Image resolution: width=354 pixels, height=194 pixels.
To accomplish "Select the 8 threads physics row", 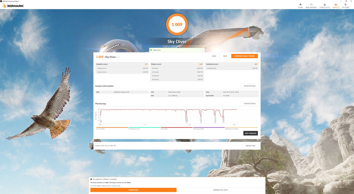I will [177, 68].
